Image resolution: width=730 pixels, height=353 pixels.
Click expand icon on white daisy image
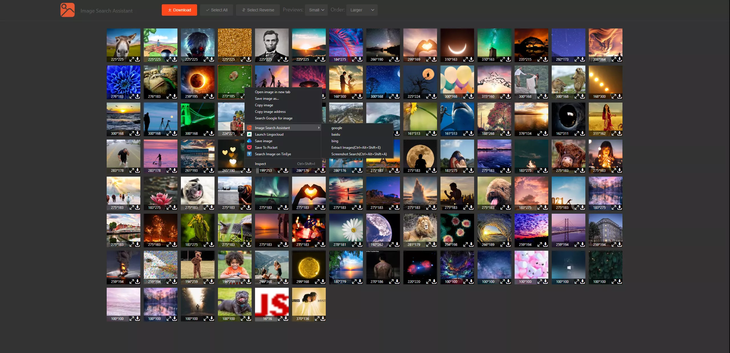coord(354,244)
